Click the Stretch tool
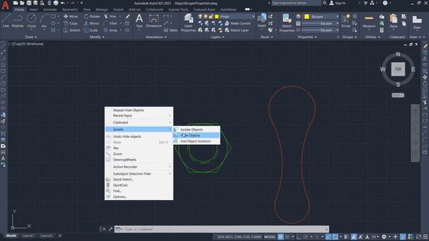 (72, 30)
